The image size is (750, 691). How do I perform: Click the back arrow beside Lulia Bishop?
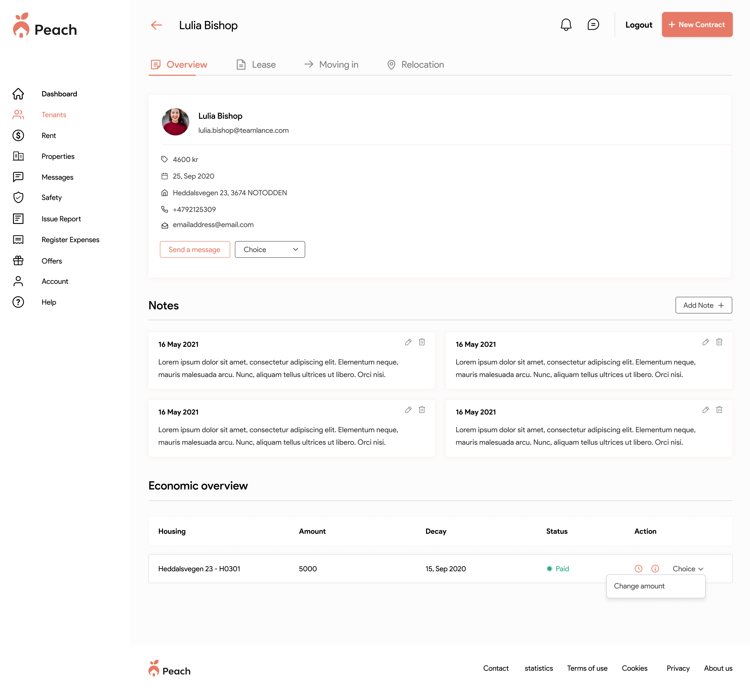156,25
